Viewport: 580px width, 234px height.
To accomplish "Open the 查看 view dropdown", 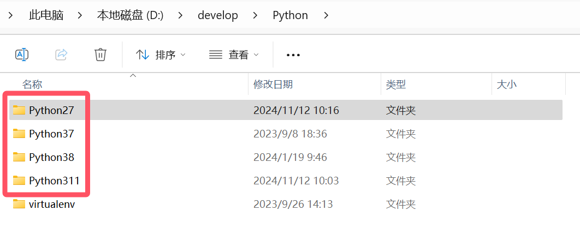I will coord(234,55).
